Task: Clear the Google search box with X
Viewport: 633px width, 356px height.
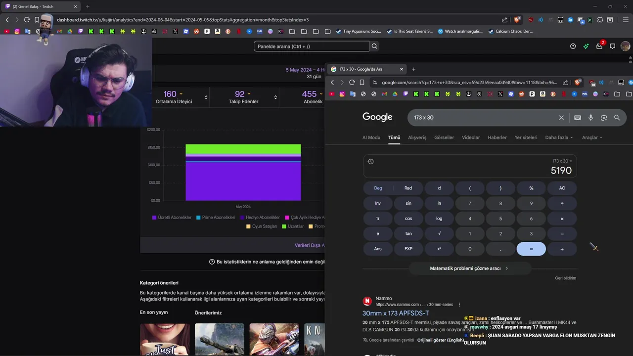Action: (x=561, y=118)
